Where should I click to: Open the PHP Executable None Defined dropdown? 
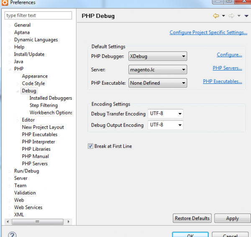(x=158, y=83)
